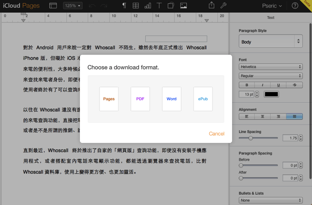Insert a table with the table icon
Image resolution: width=312 pixels, height=205 pixels.
(136, 5)
